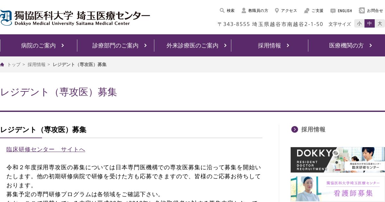Expand chevron next to 外来診療医のご案内
The height and width of the screenshot is (202, 385).
[225, 46]
